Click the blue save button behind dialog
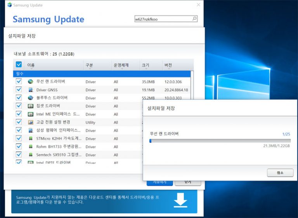The height and width of the screenshot is (218, 298). pyautogui.click(x=159, y=183)
